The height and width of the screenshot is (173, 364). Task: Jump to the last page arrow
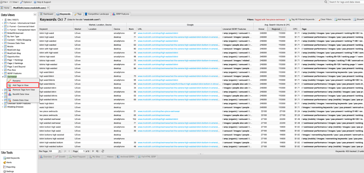click(x=97, y=151)
